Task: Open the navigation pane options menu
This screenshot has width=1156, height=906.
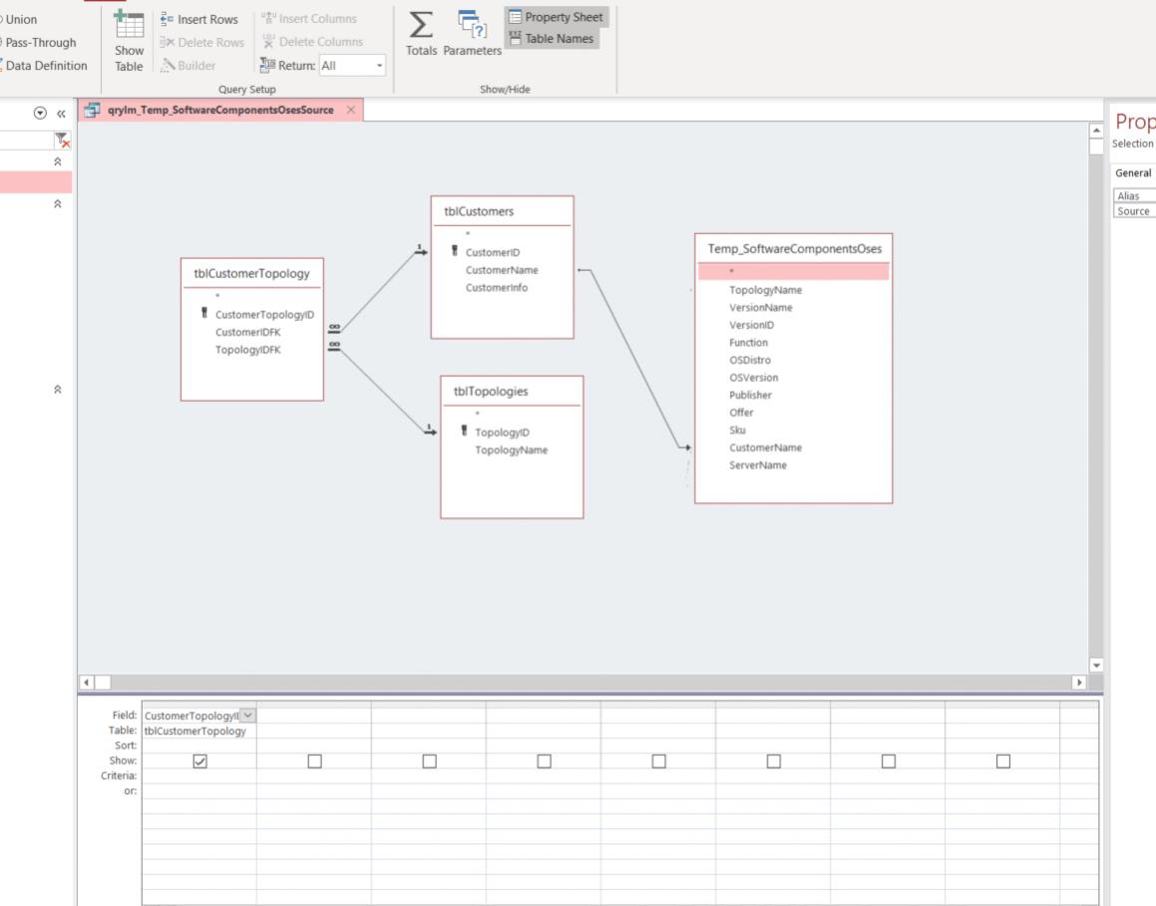Action: click(40, 113)
